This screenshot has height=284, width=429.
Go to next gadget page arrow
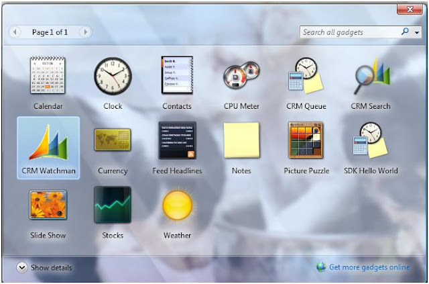pyautogui.click(x=85, y=32)
